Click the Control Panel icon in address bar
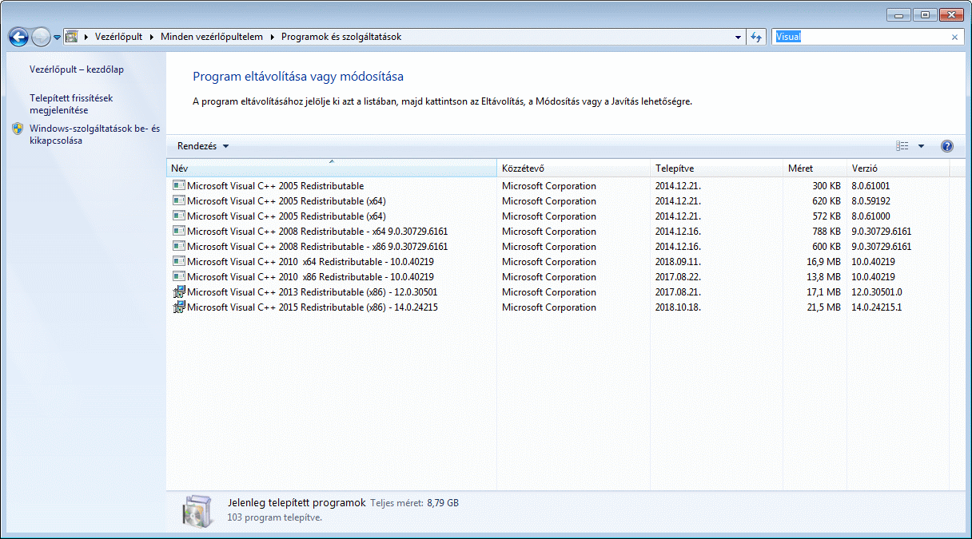Image resolution: width=972 pixels, height=539 pixels. [x=71, y=37]
